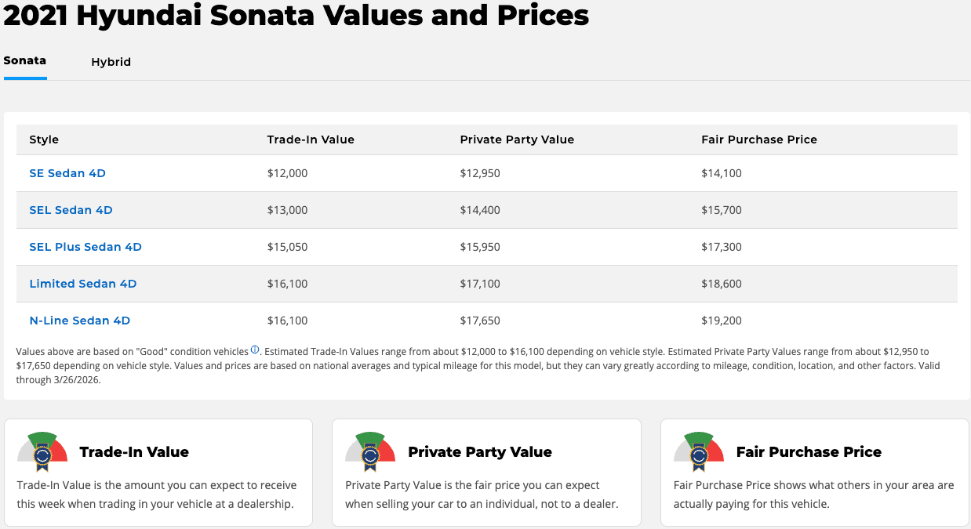971x529 pixels.
Task: Open the Limited Sedan 4D style
Action: (x=82, y=283)
